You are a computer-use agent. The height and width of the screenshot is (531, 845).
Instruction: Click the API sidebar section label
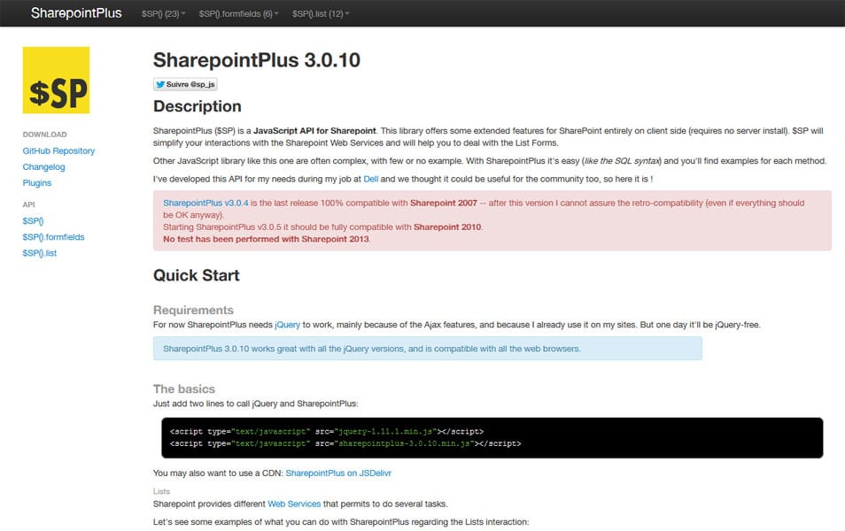pyautogui.click(x=28, y=204)
